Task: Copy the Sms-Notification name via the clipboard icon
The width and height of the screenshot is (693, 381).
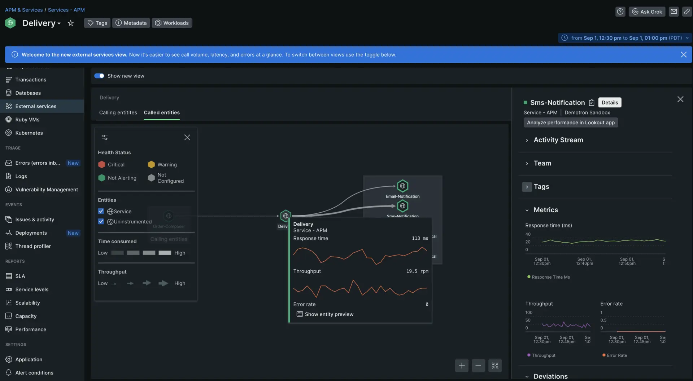Action: point(592,103)
